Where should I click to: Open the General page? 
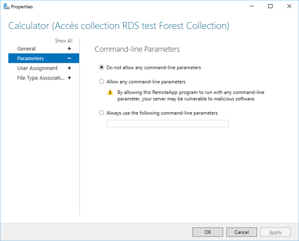pyautogui.click(x=27, y=49)
